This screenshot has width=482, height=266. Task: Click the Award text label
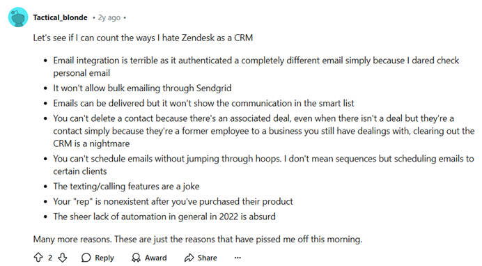(155, 258)
